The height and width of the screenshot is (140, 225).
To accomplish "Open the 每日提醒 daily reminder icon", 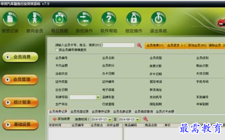I will [60, 19].
